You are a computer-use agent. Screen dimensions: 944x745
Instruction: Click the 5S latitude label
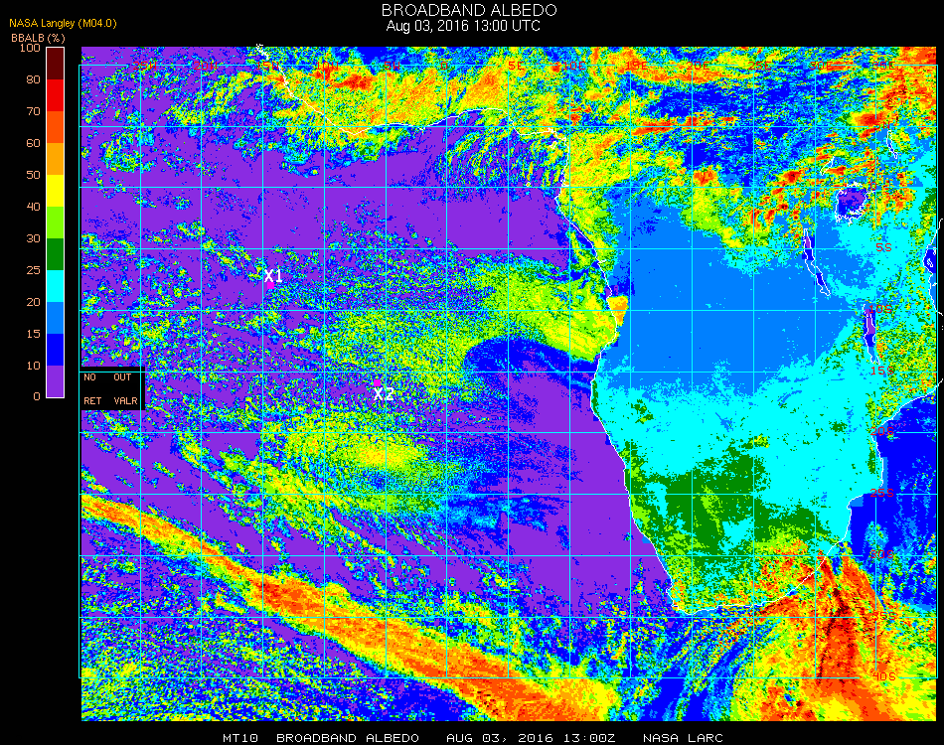[x=883, y=247]
